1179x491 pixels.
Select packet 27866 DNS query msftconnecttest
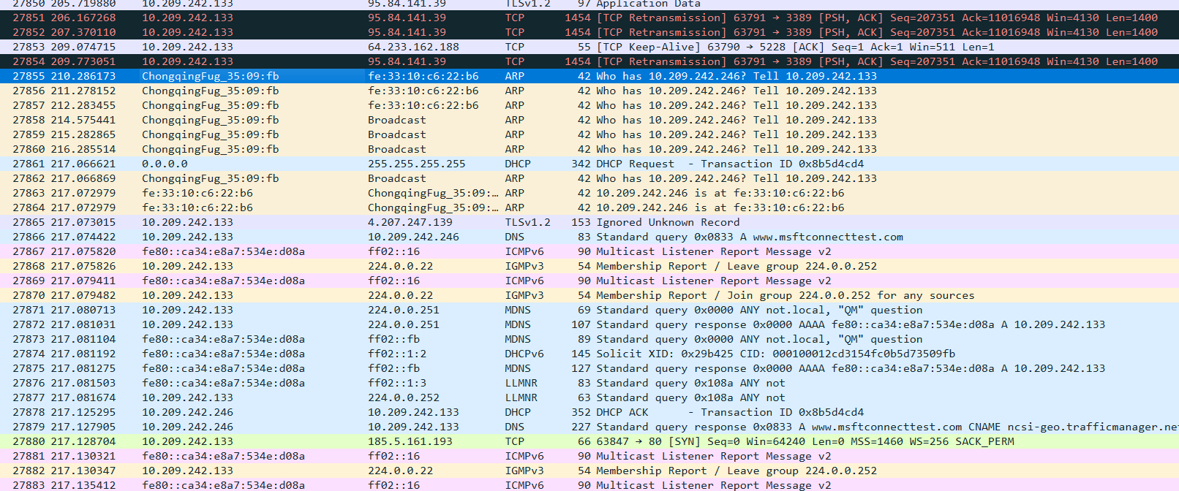coord(585,237)
